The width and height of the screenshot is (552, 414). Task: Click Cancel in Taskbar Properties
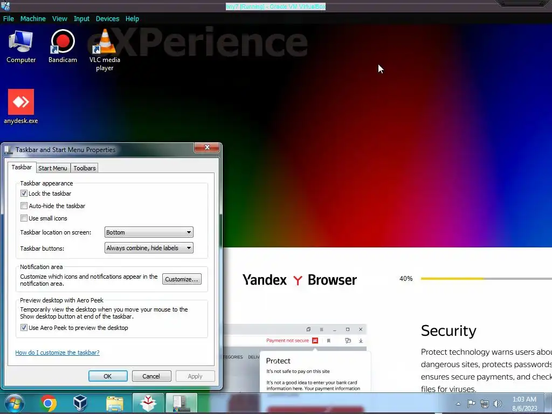[151, 376]
